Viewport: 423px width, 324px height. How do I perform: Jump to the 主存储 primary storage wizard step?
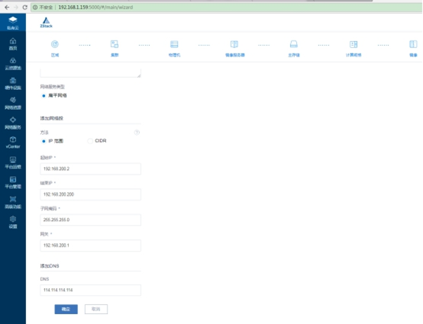(294, 48)
